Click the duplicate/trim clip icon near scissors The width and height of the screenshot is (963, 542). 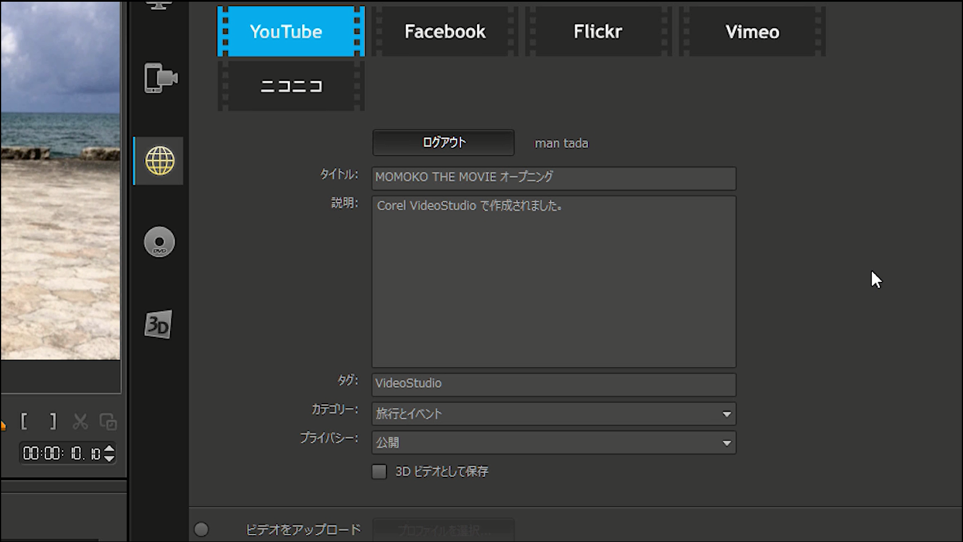coord(108,421)
